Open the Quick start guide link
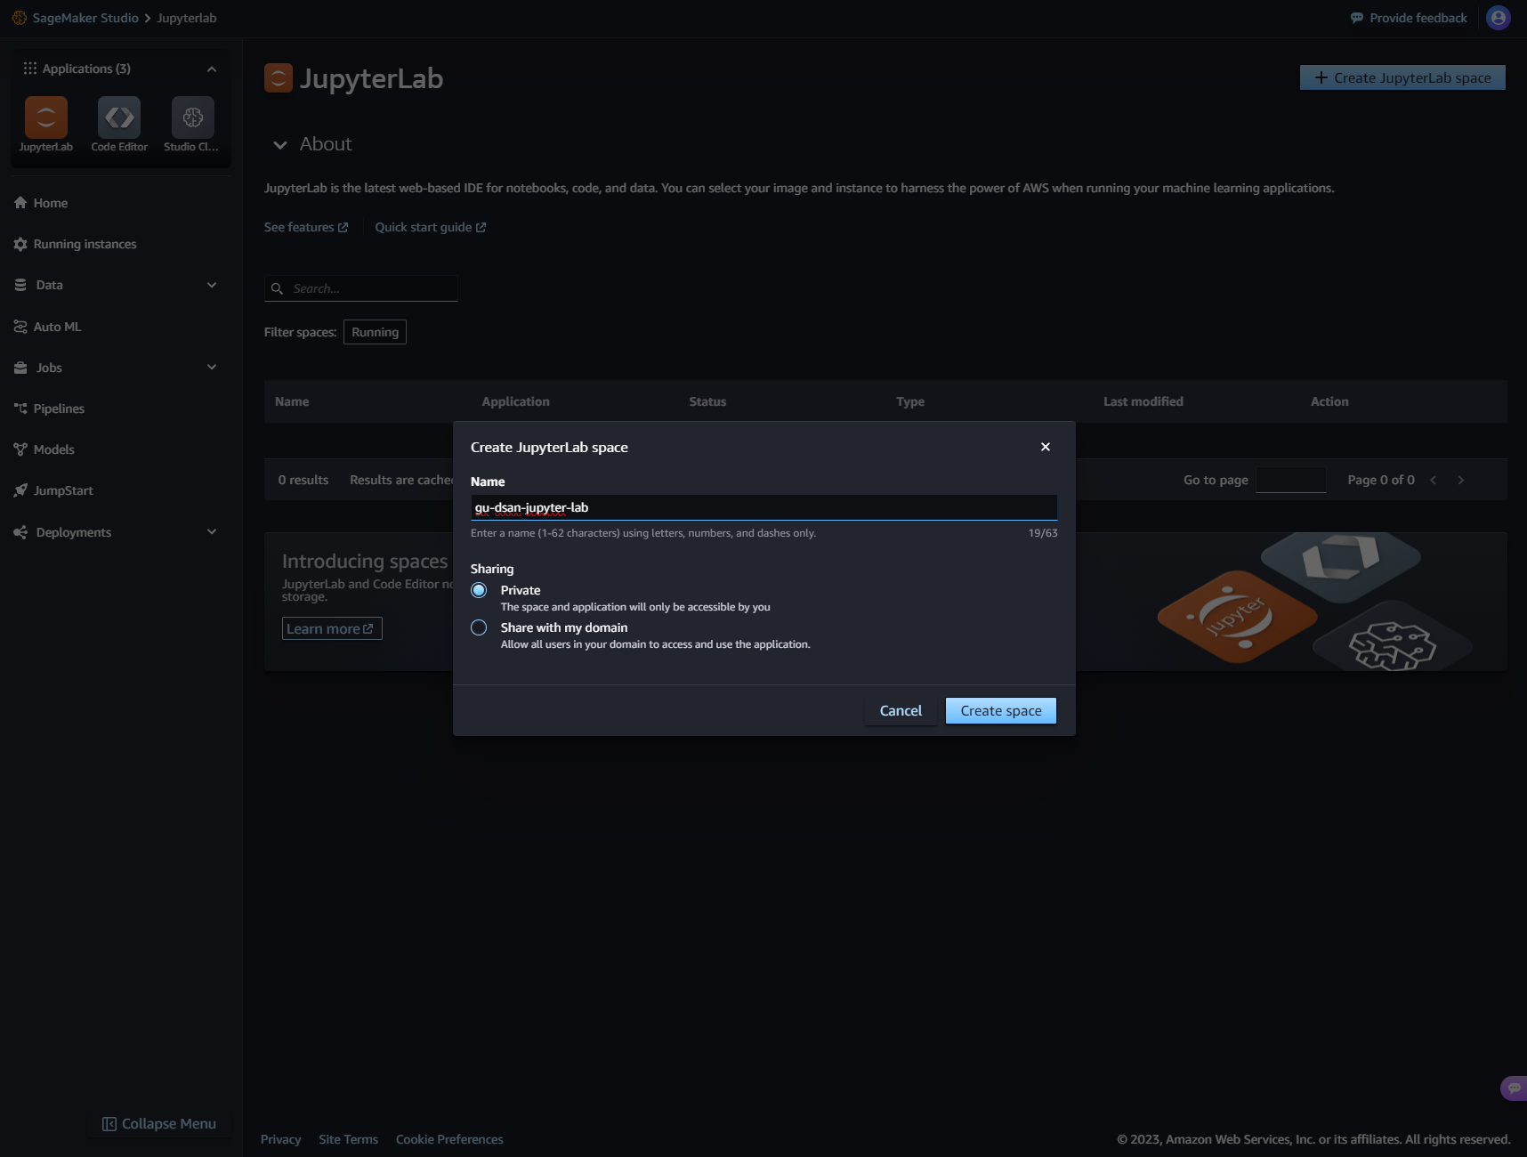The height and width of the screenshot is (1157, 1527). pos(431,227)
